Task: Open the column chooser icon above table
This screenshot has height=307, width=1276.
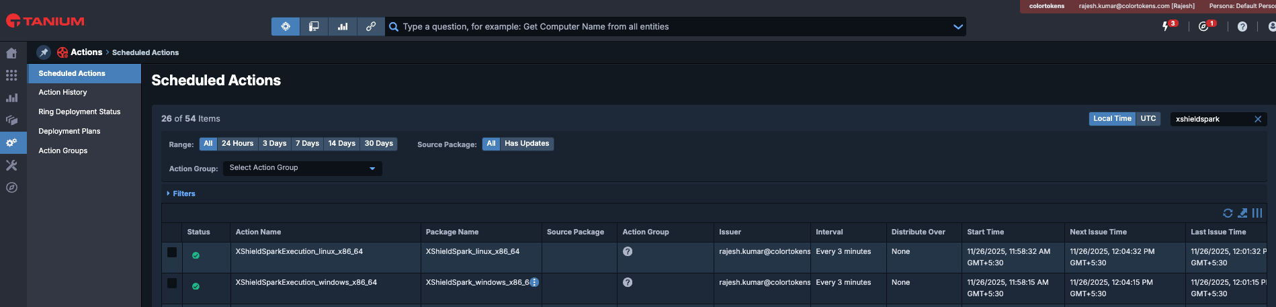Action: (x=1257, y=213)
